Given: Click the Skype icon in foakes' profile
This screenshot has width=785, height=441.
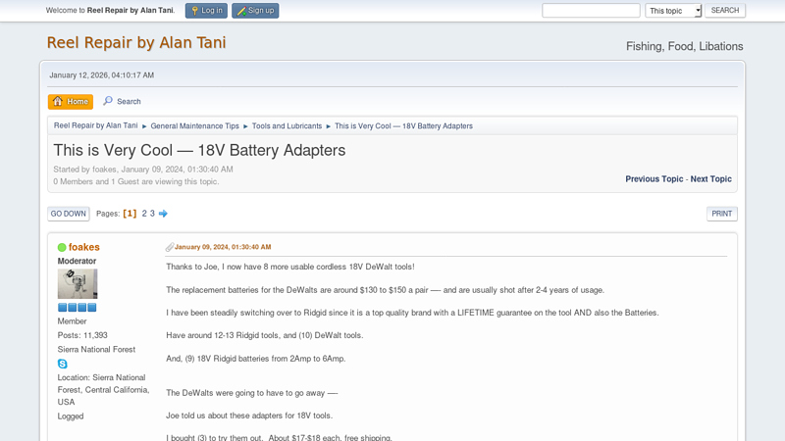Looking at the screenshot, I should 63,364.
